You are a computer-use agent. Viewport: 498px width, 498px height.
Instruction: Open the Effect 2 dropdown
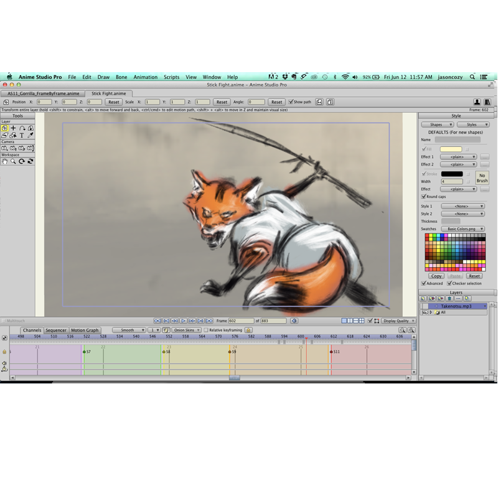pyautogui.click(x=459, y=164)
